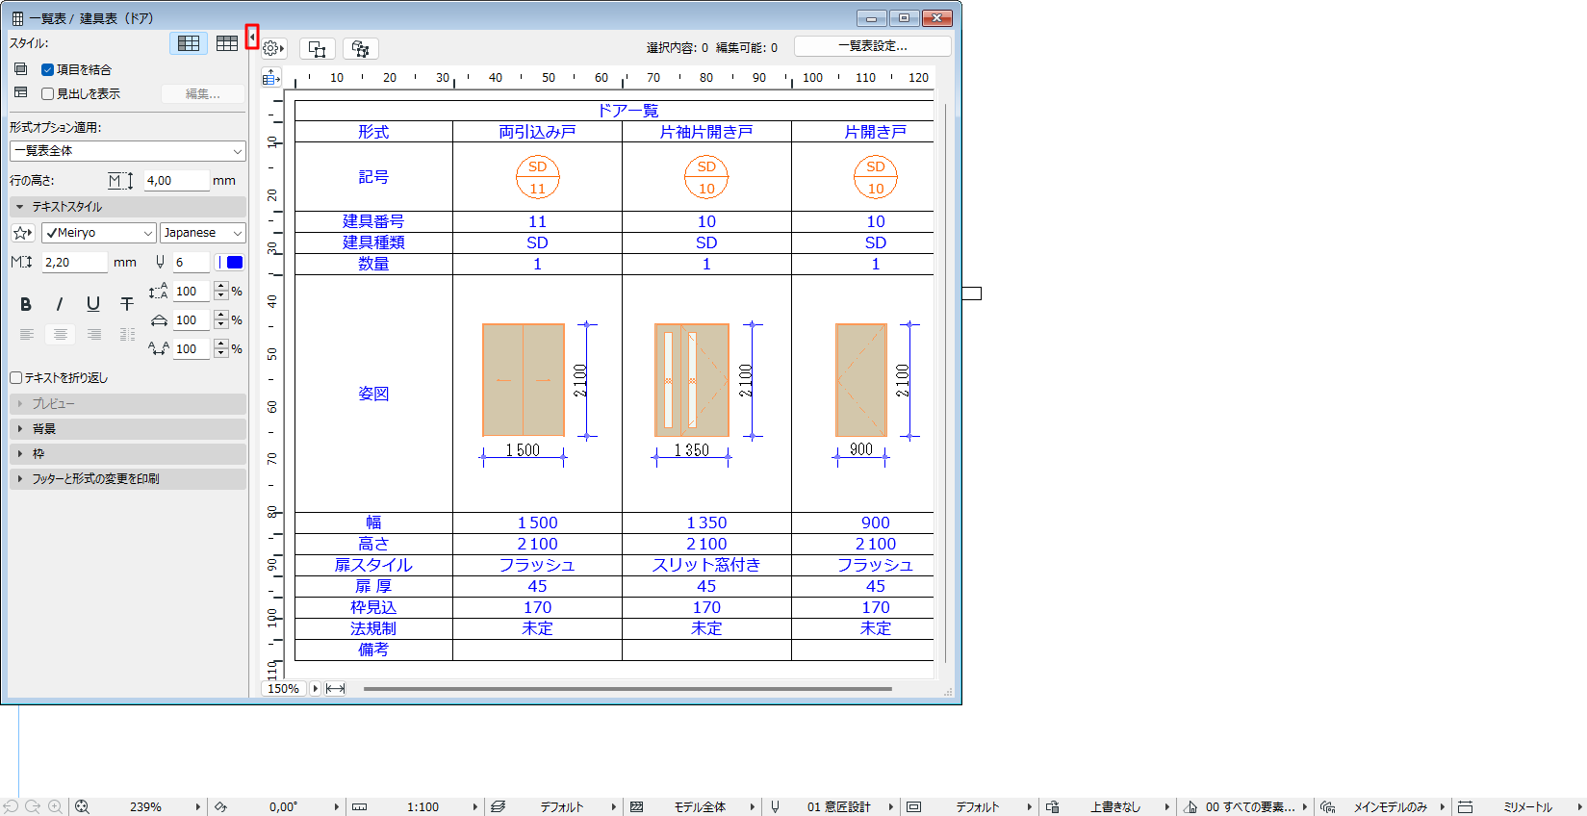This screenshot has height=816, width=1587.
Task: Align text to the left
Action: pyautogui.click(x=26, y=334)
